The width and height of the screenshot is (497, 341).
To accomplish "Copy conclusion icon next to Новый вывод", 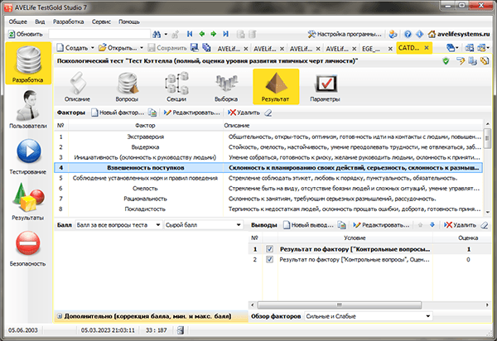I will (341, 225).
